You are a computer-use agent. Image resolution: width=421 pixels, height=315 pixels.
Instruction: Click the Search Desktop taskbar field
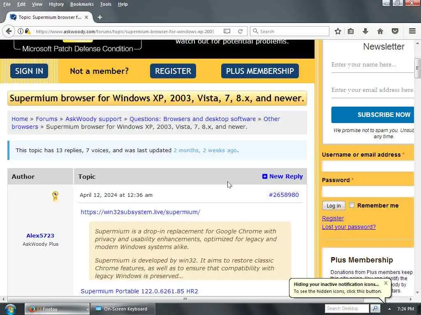pyautogui.click(x=347, y=308)
